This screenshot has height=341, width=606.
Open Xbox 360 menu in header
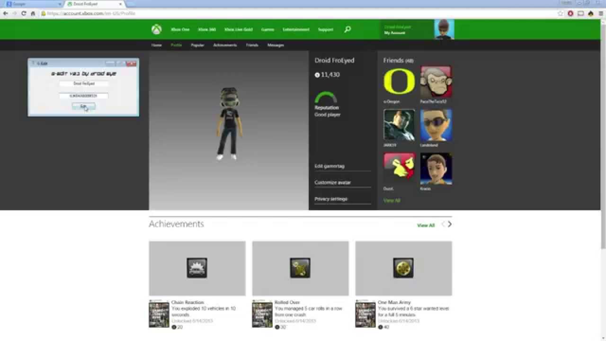point(207,29)
